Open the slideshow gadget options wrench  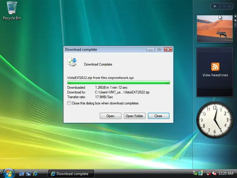(235, 20)
